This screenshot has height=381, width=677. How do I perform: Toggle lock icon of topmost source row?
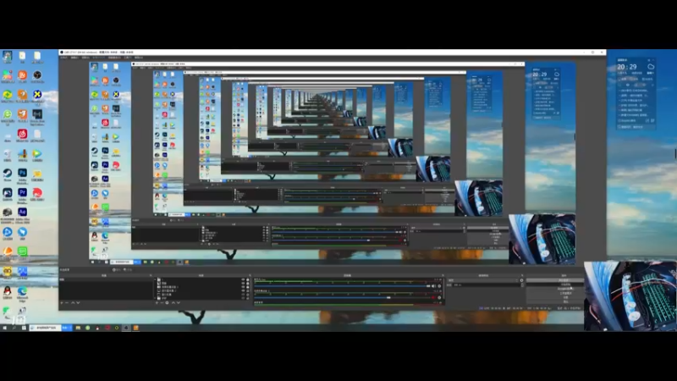(x=248, y=279)
